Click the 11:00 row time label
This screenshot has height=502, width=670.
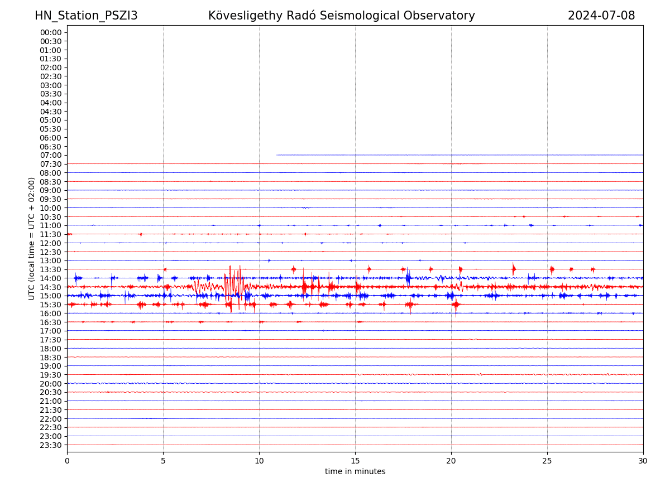pos(50,225)
